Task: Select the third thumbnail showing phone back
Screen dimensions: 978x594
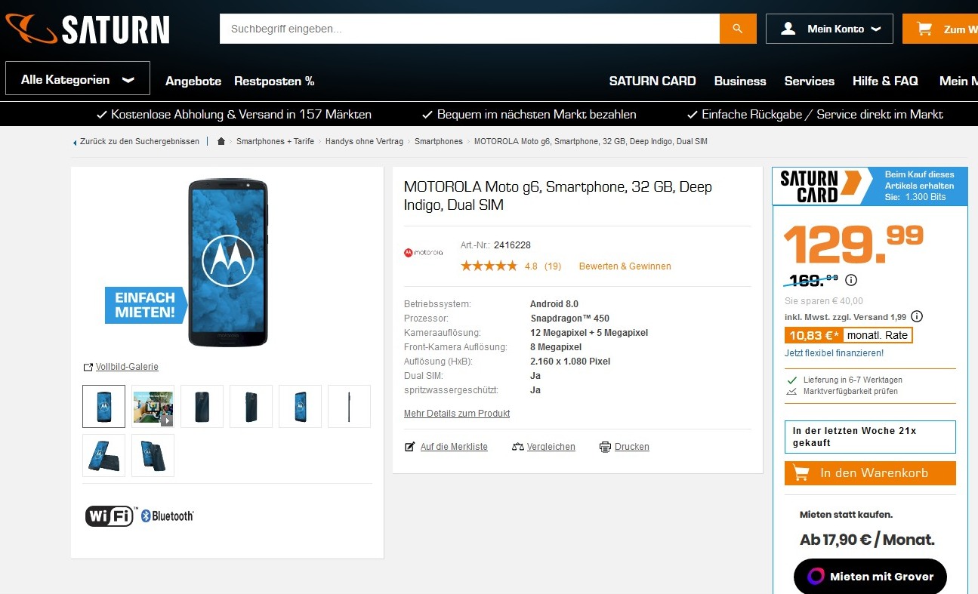Action: coord(202,407)
